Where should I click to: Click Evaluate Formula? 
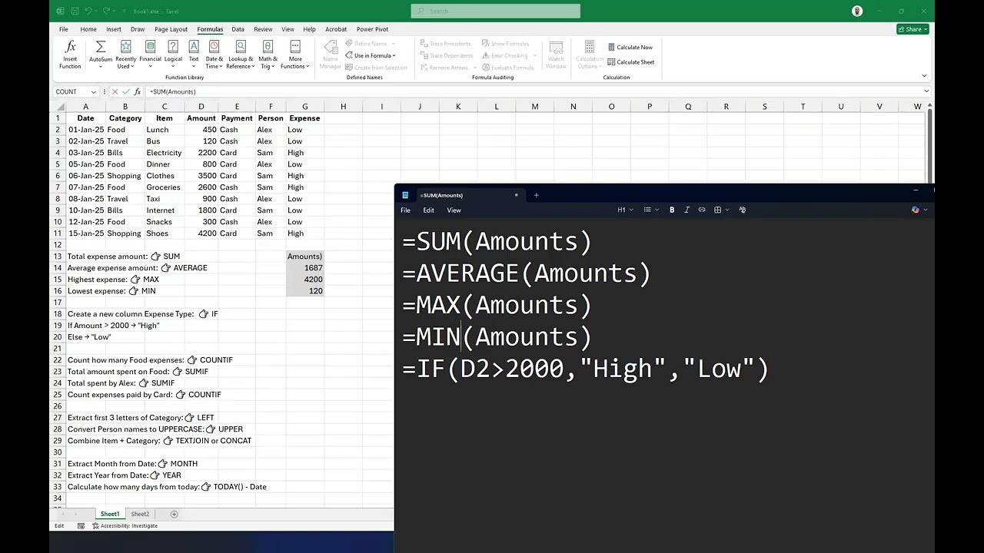(x=507, y=68)
